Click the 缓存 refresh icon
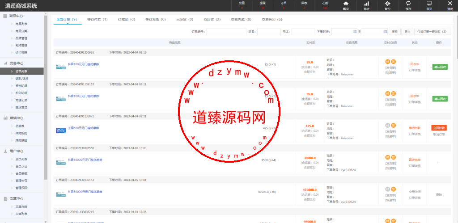The image size is (458, 223). (x=408, y=4)
